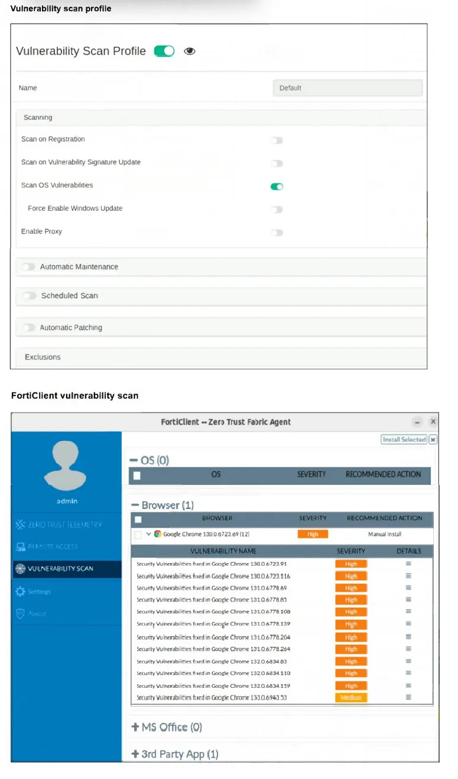Screen dimensions: 458x779
Task: Open details icon for Chrome 133.0.6943.53 vulnerability
Action: [408, 697]
